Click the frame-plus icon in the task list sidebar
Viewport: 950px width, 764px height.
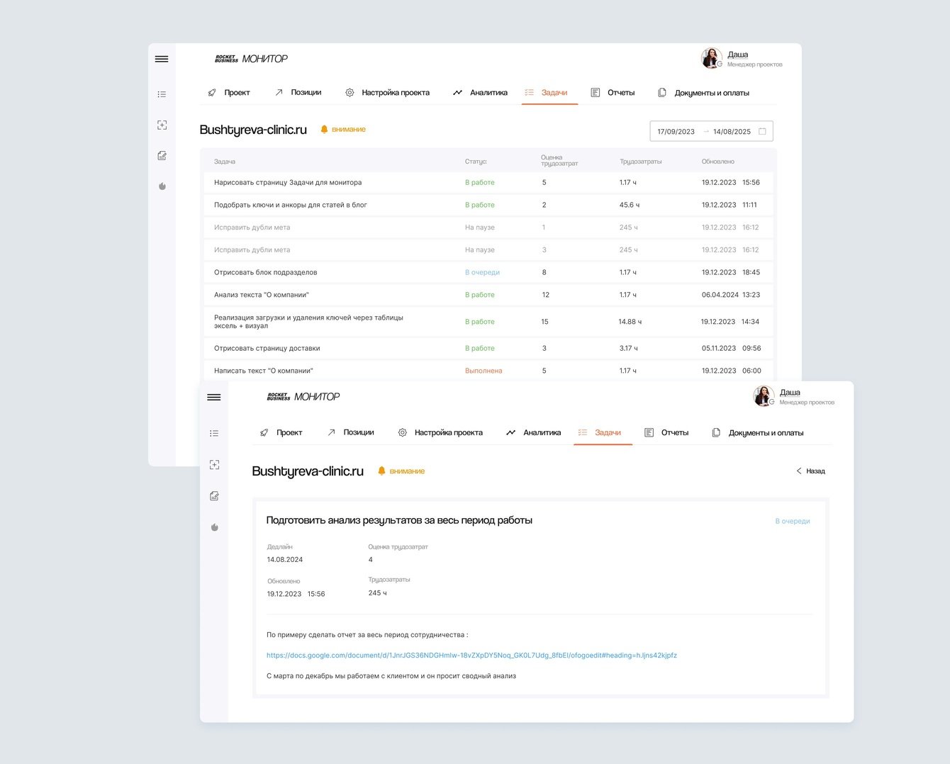(x=162, y=125)
